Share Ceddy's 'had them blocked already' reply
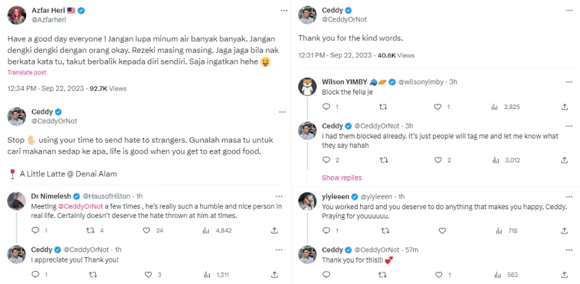Image resolution: width=580 pixels, height=284 pixels. coord(564,160)
